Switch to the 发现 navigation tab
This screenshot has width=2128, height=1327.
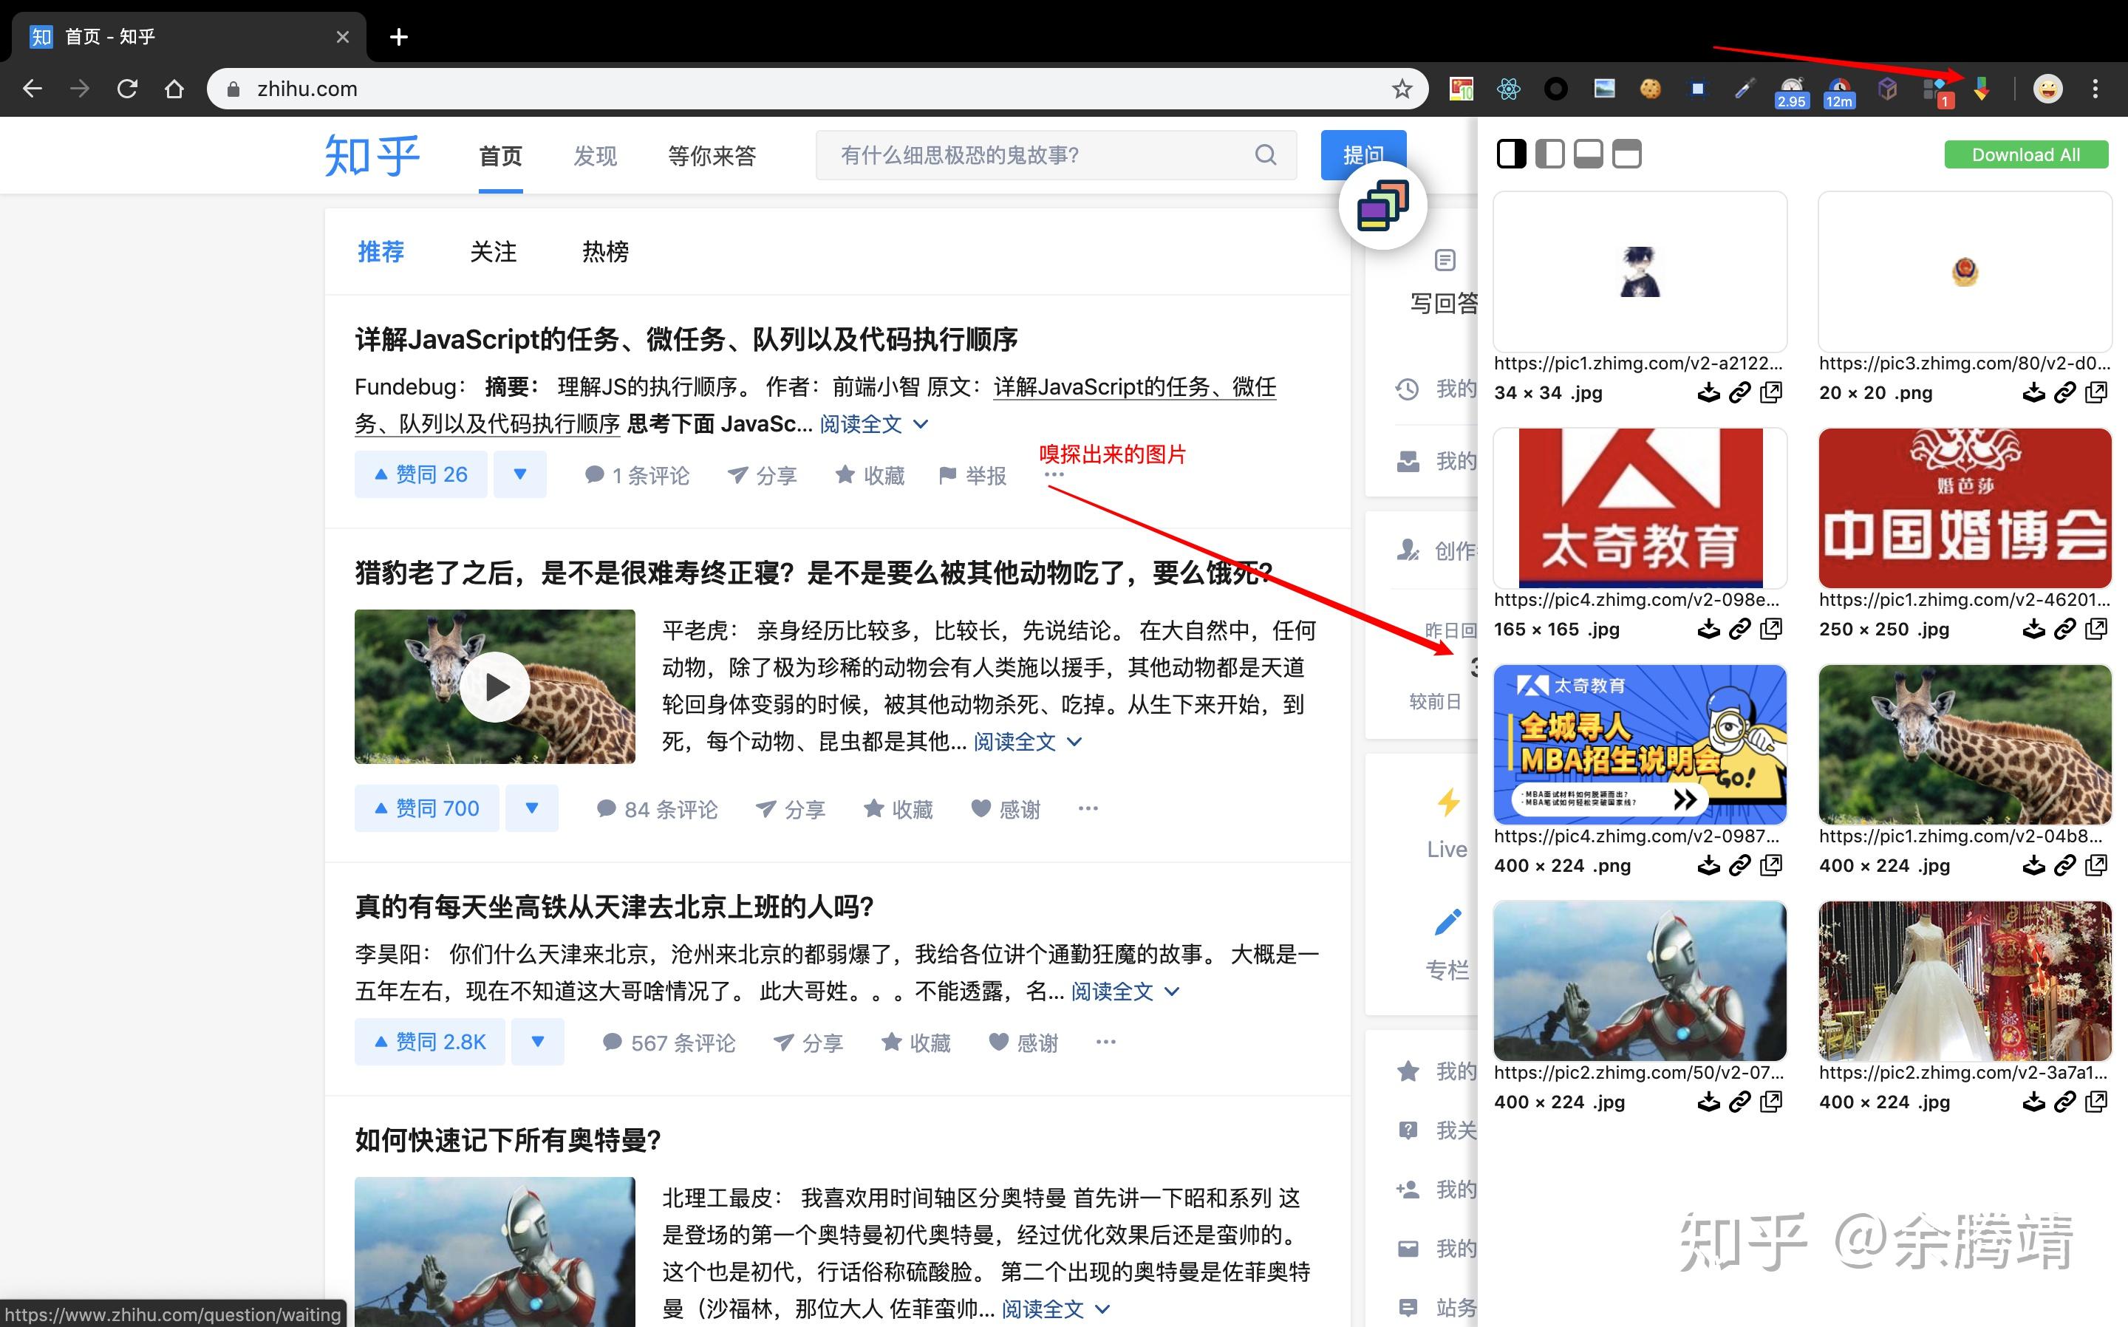point(595,156)
